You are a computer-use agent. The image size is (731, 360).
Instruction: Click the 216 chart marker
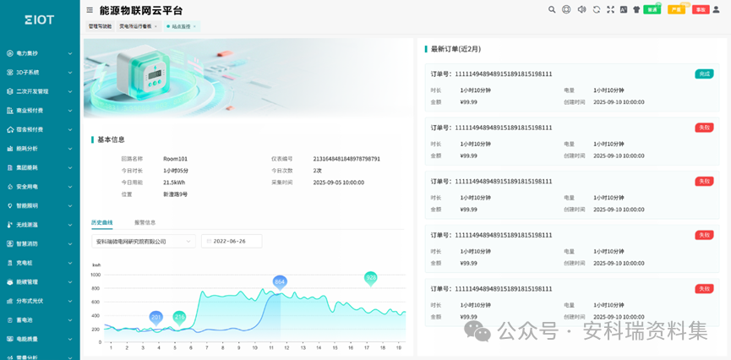click(179, 318)
